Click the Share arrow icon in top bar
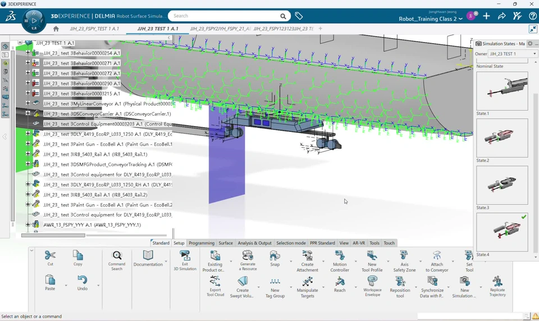 (501, 16)
